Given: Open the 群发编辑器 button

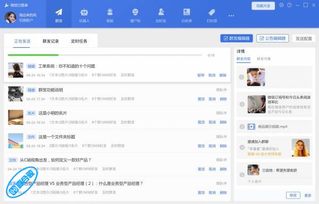Looking at the screenshot, I should click(237, 38).
